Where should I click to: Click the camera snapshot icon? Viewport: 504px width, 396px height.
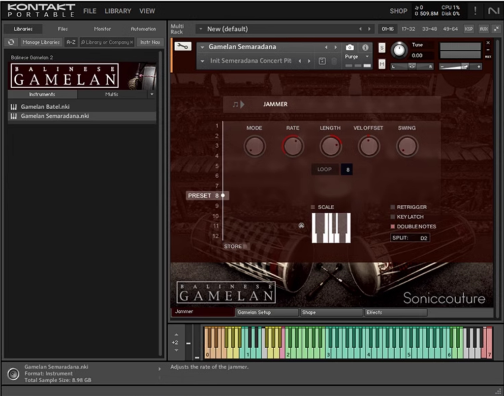349,47
